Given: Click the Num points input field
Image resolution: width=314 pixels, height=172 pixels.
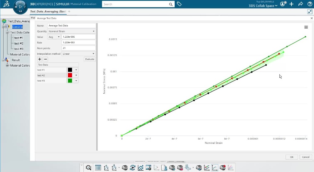Looking at the screenshot, I should tap(78, 48).
